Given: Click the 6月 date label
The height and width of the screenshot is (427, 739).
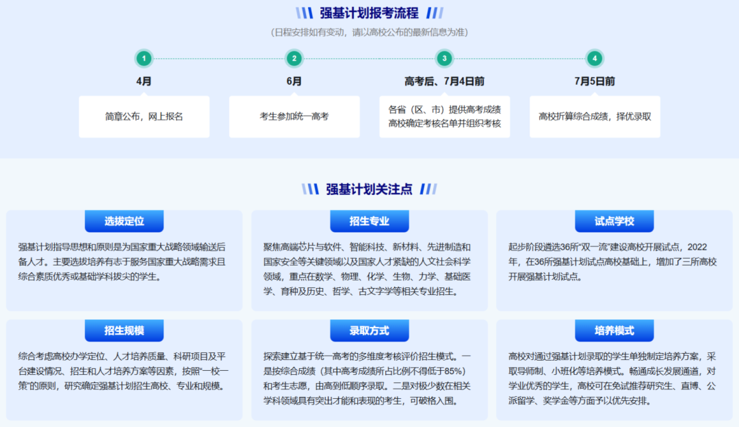Looking at the screenshot, I should [x=294, y=81].
